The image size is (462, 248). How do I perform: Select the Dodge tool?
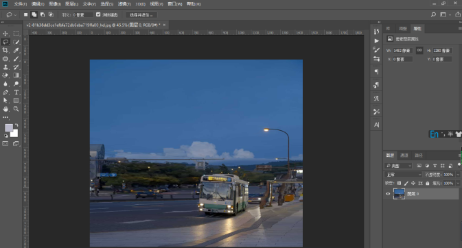16,84
